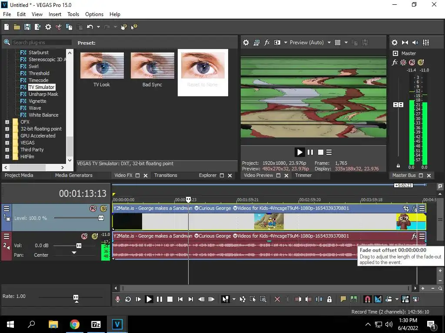This screenshot has height=333, width=445.
Task: Pause the Video Preview window
Action: click(x=310, y=152)
